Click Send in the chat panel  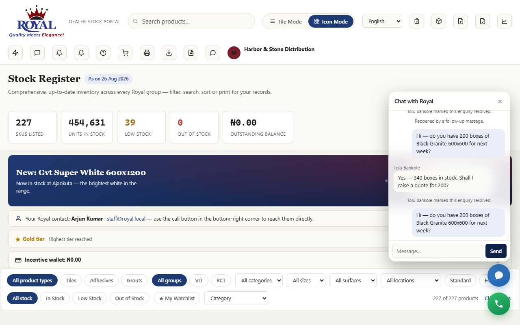click(x=496, y=251)
